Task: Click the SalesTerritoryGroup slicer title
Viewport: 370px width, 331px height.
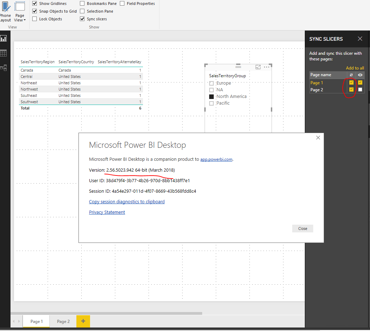Action: 227,76
